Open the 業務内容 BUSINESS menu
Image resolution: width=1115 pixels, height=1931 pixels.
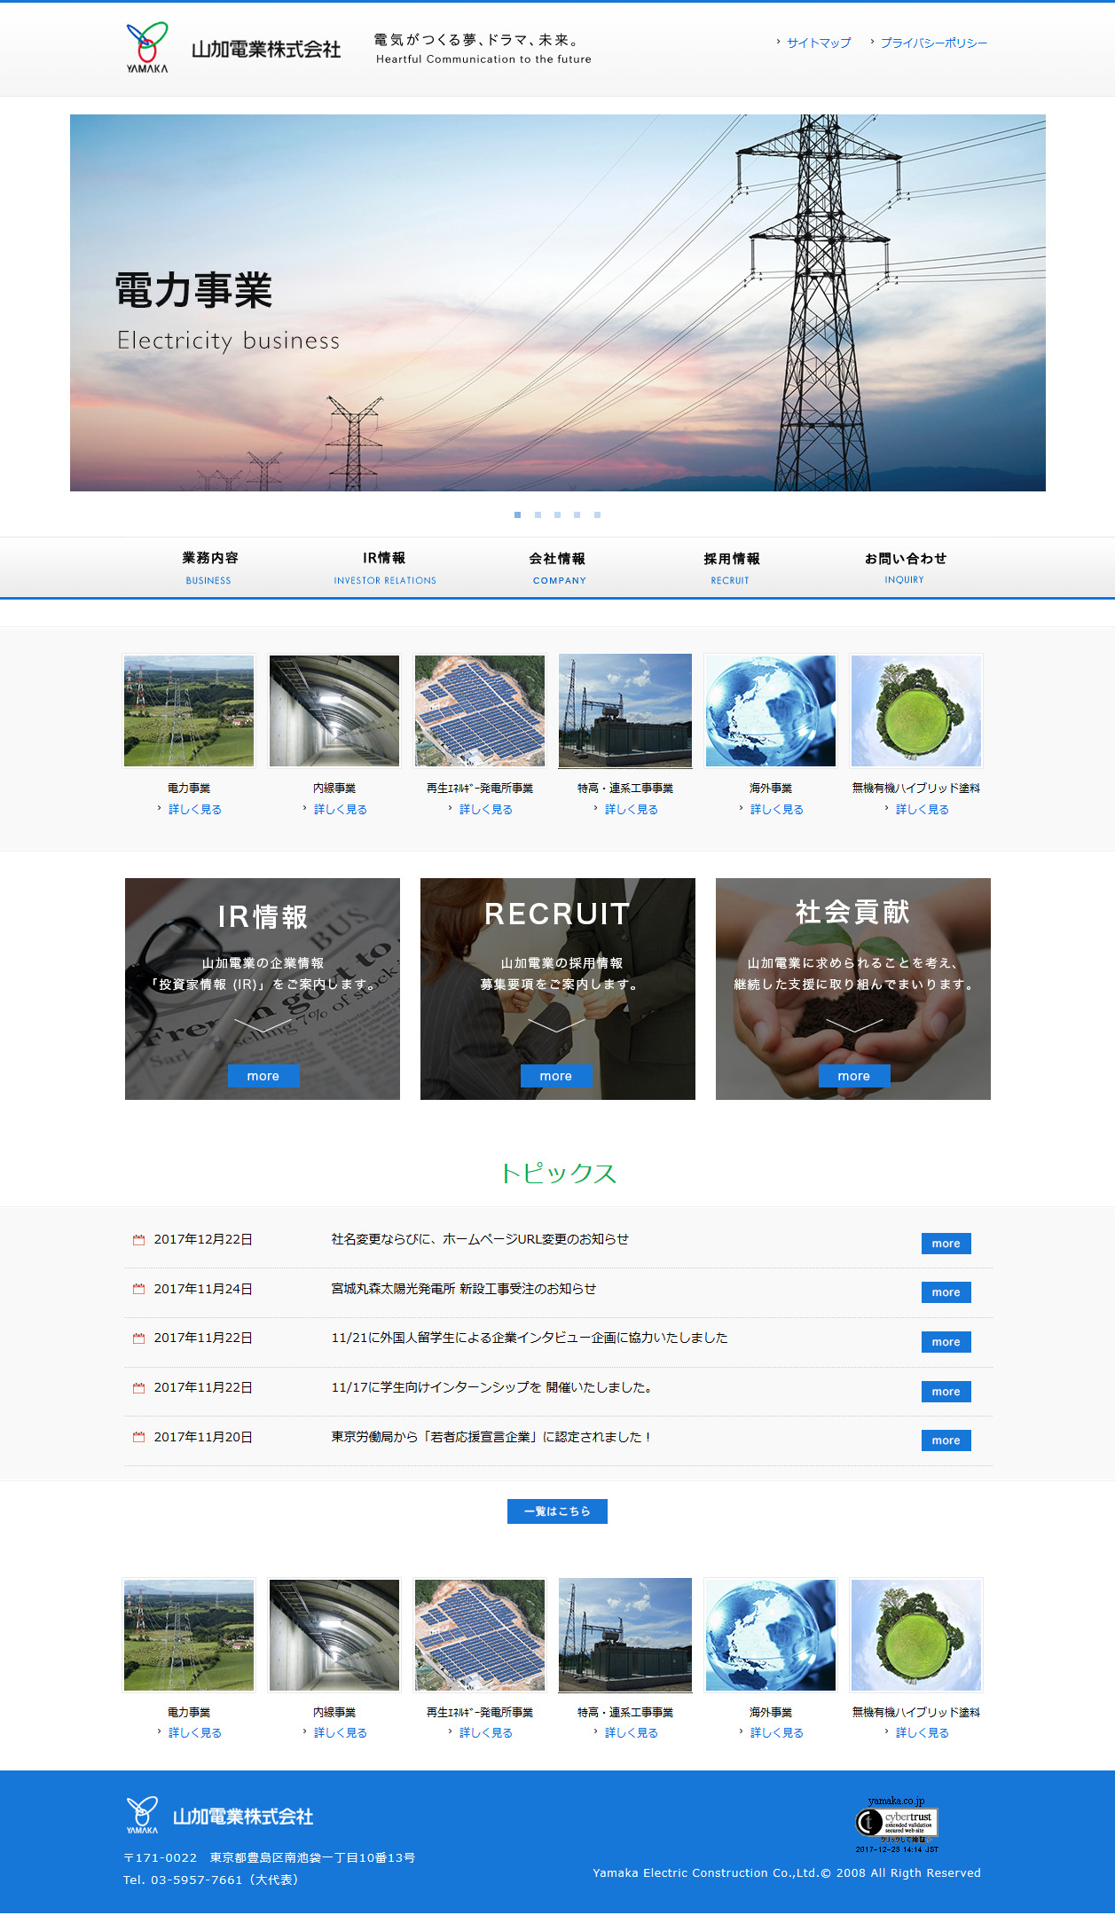pyautogui.click(x=209, y=568)
